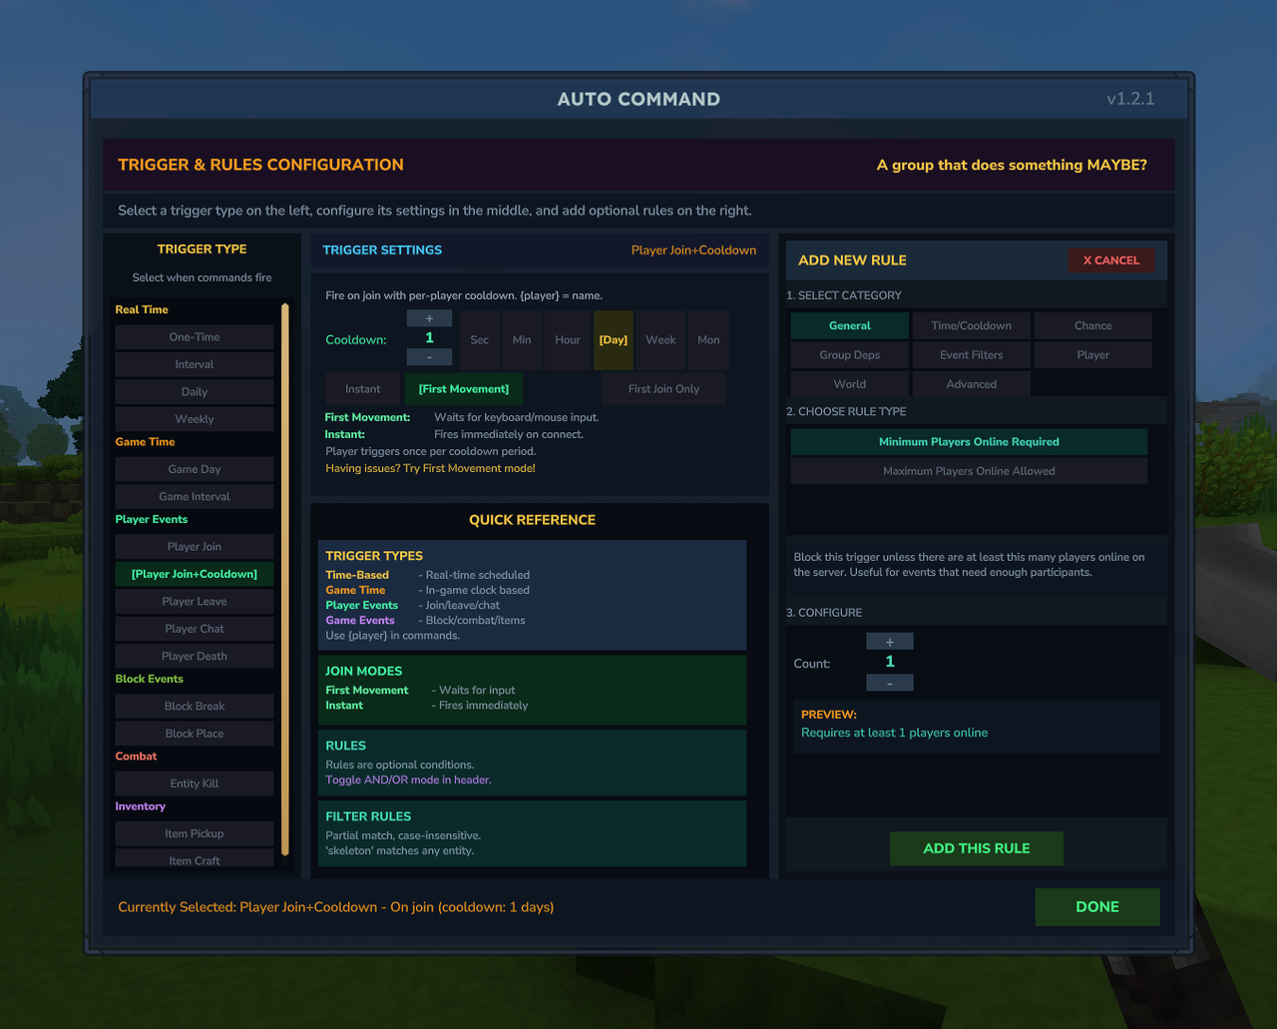This screenshot has width=1277, height=1029.
Task: Decrease cooldown value with minus button
Action: [429, 357]
